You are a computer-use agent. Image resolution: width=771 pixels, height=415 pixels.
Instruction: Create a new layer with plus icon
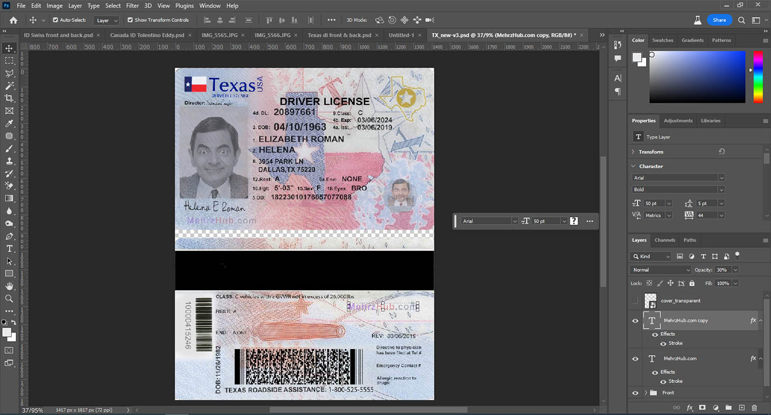coord(741,408)
